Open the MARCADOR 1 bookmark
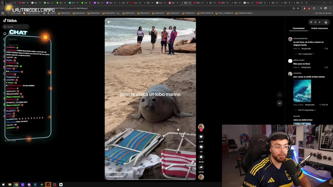Viewport: 333px width, 187px height. [65, 13]
